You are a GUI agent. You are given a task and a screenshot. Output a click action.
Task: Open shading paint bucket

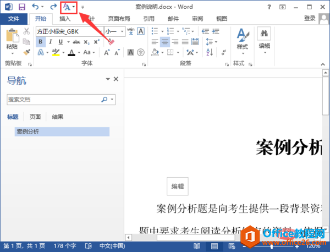coord(155,52)
